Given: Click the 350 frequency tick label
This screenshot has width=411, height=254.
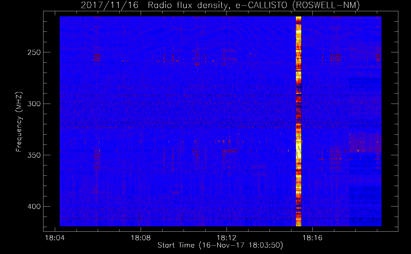Looking at the screenshot, I should tap(34, 155).
